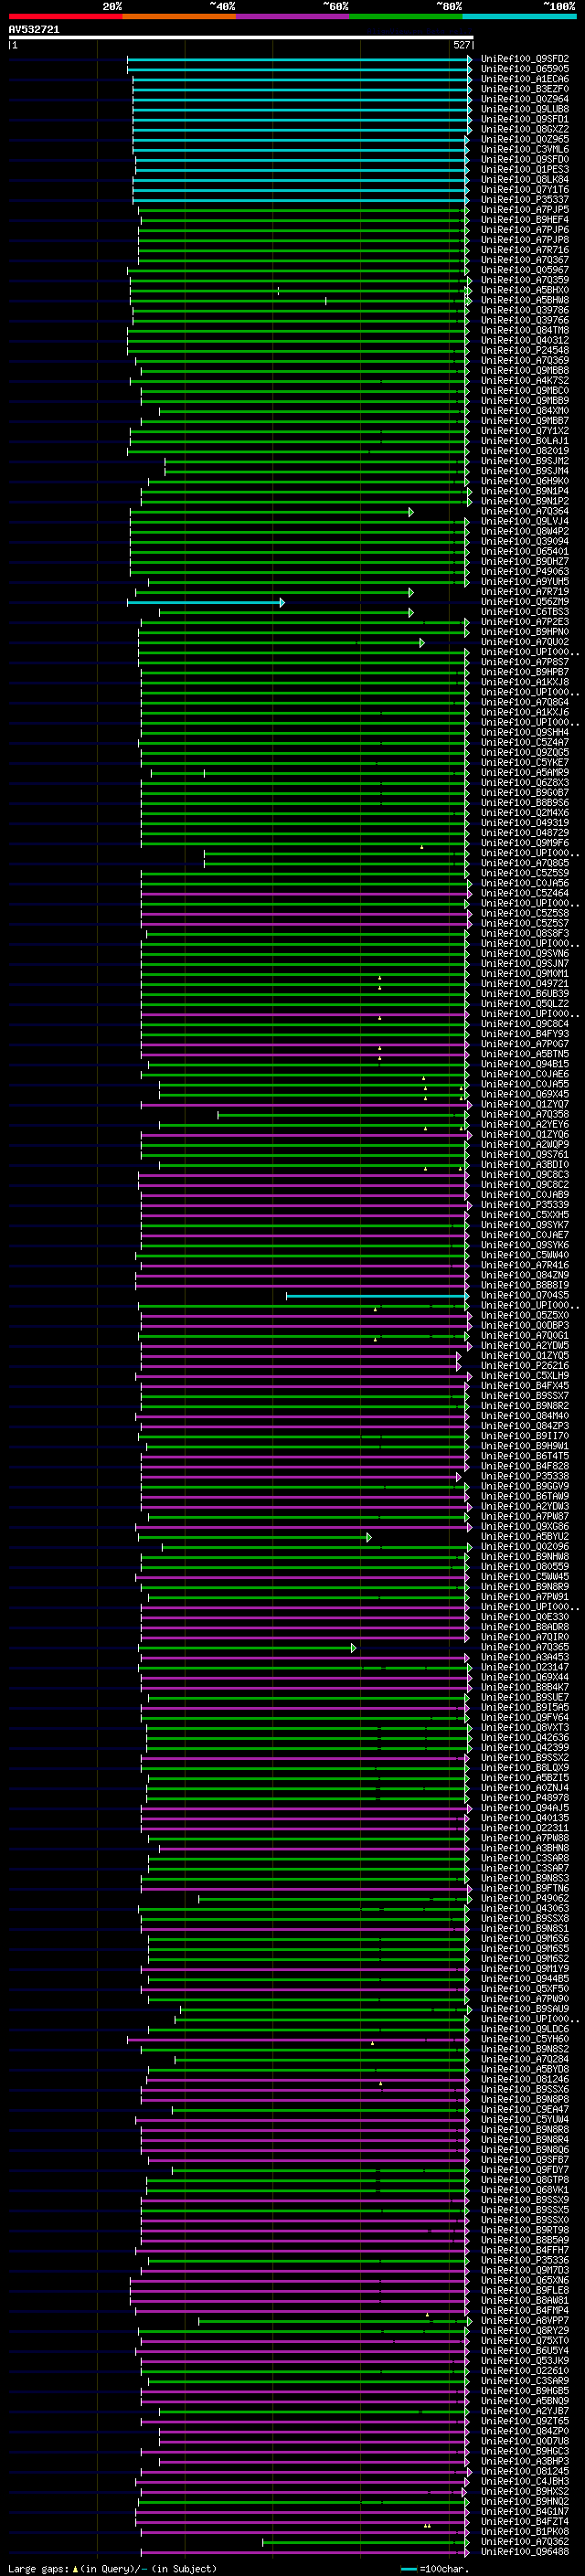585x2576 pixels.
Task: Open hit UniRef100_C3SAR9
Action: (524, 2381)
